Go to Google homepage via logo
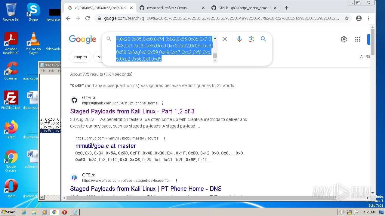The width and height of the screenshot is (385, 216). [82, 39]
